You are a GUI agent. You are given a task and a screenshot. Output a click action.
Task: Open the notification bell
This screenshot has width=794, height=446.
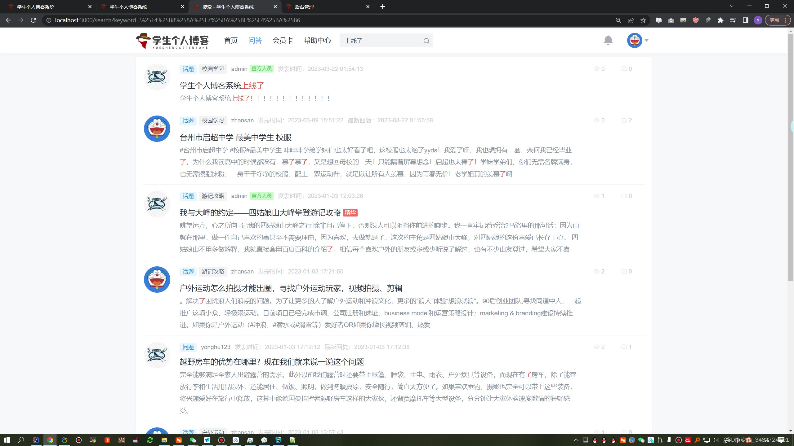coord(608,40)
